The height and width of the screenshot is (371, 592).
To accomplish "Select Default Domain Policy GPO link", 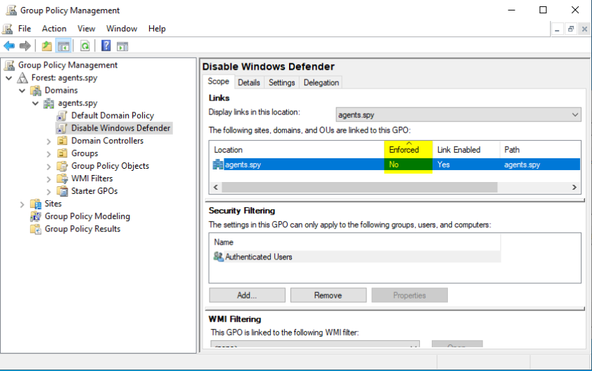I will point(112,116).
